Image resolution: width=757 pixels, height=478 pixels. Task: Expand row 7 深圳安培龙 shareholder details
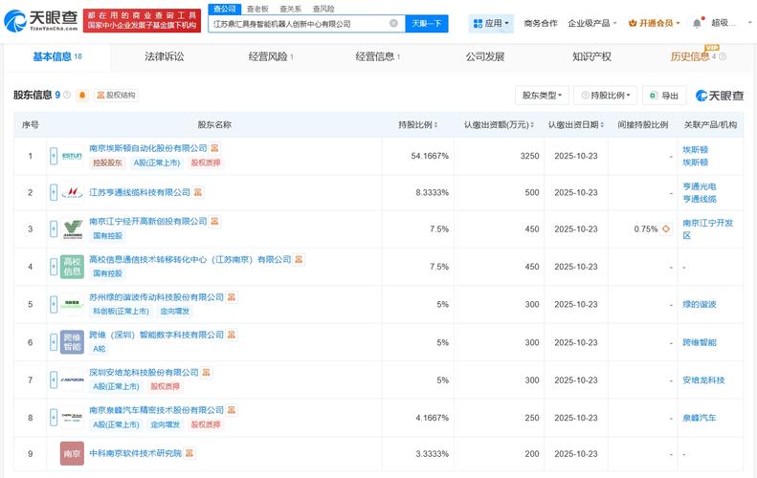tap(54, 380)
